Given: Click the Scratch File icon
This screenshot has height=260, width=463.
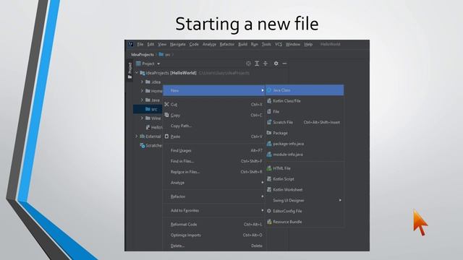Looking at the screenshot, I should tap(269, 122).
